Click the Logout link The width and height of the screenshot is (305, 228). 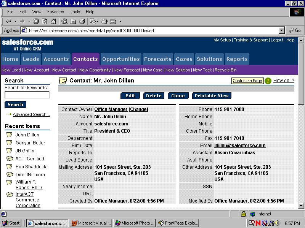coord(277,40)
